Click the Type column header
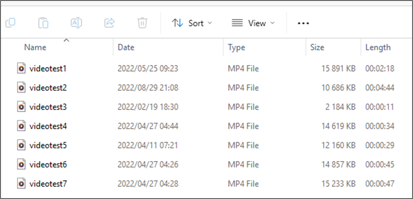Viewport: 413px width, 199px height. 236,47
